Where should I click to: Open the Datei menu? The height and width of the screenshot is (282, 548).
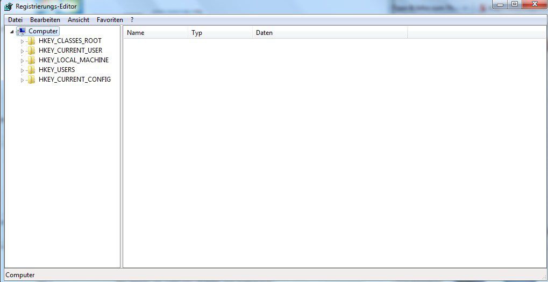(15, 20)
